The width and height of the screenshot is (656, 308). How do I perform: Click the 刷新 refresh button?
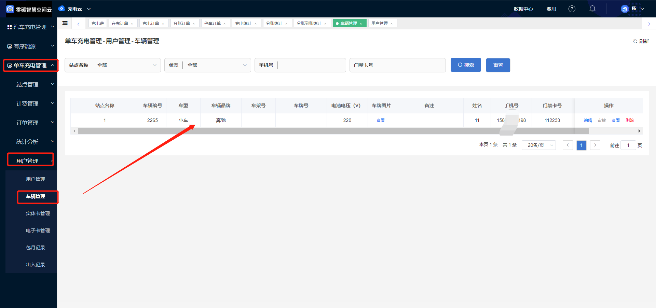click(x=641, y=41)
